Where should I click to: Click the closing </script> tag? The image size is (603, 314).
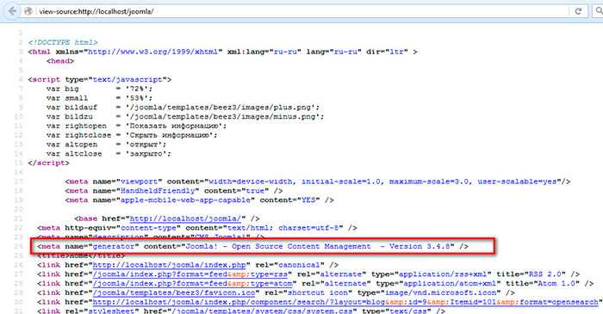[x=48, y=163]
